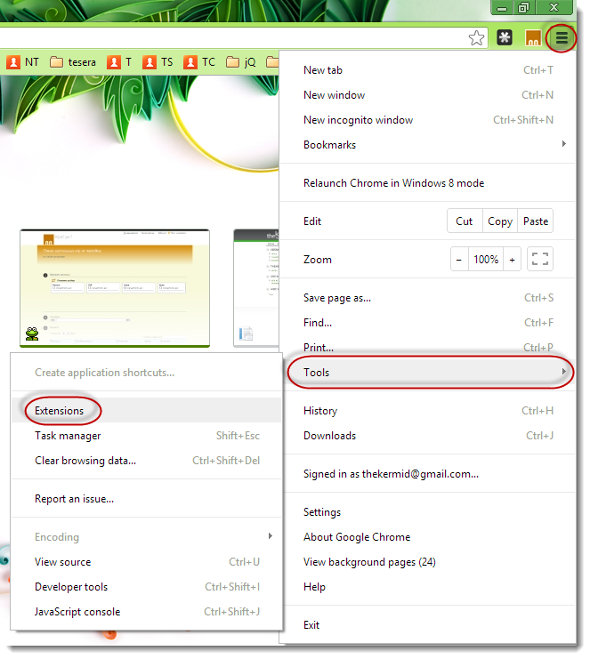Screen dimensions: 590x659
Task: Click the Cut button in Edit row
Action: pyautogui.click(x=465, y=221)
